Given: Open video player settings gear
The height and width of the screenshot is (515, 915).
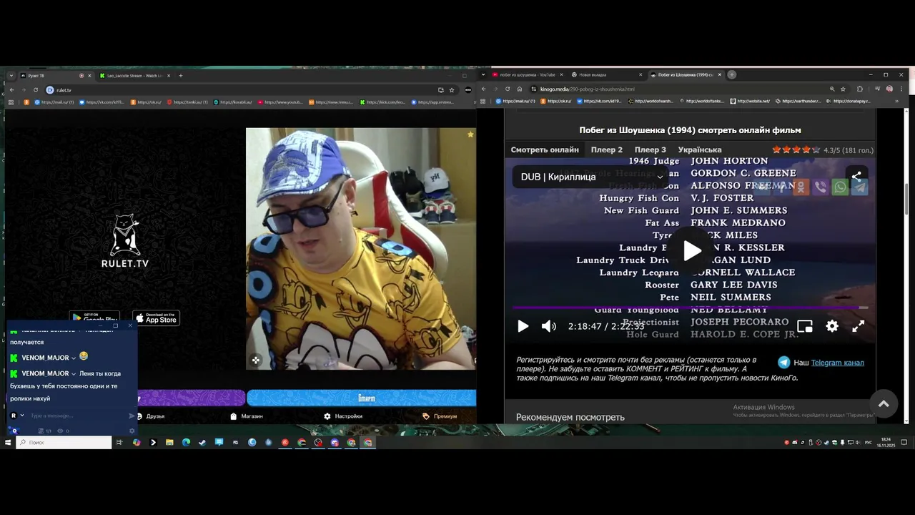Looking at the screenshot, I should point(832,326).
